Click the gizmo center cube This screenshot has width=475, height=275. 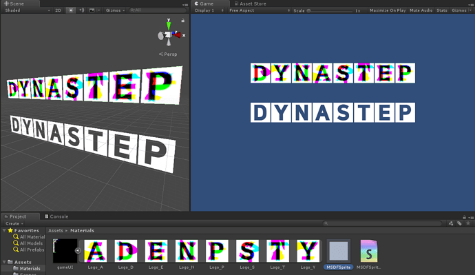[169, 34]
